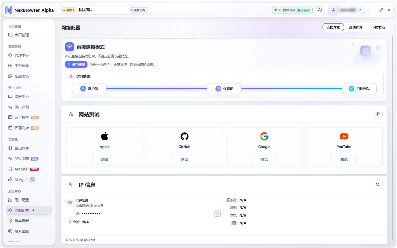The height and width of the screenshot is (248, 397).
Task: Click the 客户端 user icon in the access chain
Action: click(83, 89)
